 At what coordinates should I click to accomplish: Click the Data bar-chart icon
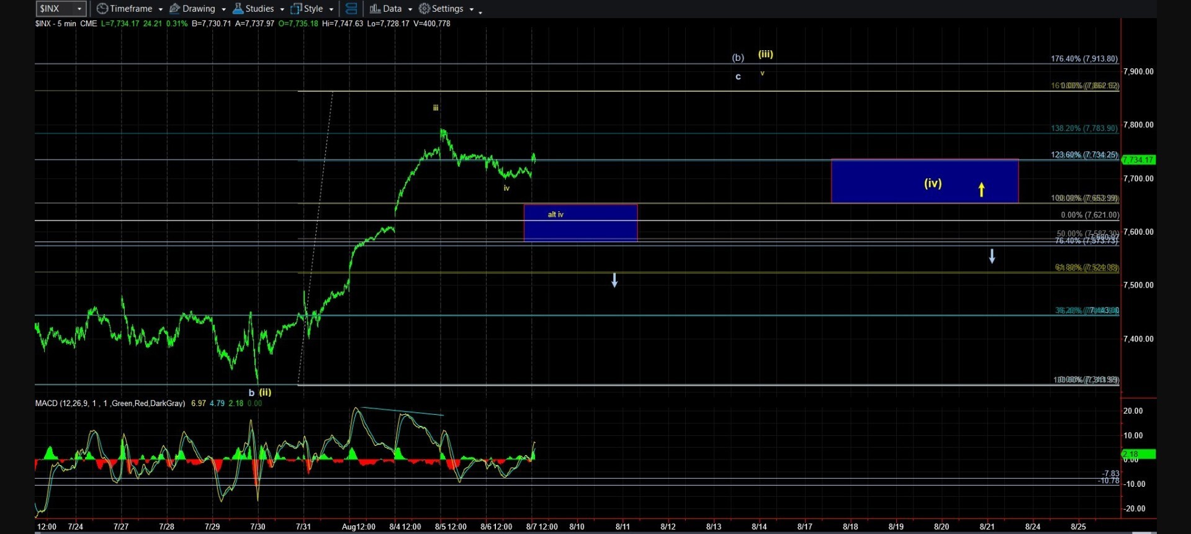[x=375, y=9]
